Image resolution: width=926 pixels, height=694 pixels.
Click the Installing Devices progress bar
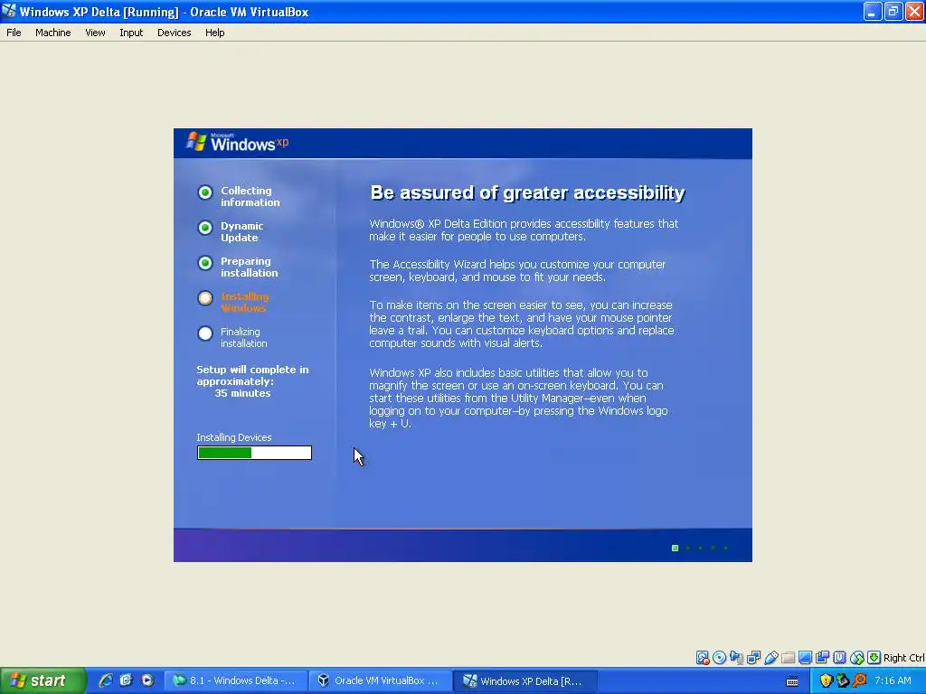pyautogui.click(x=254, y=453)
